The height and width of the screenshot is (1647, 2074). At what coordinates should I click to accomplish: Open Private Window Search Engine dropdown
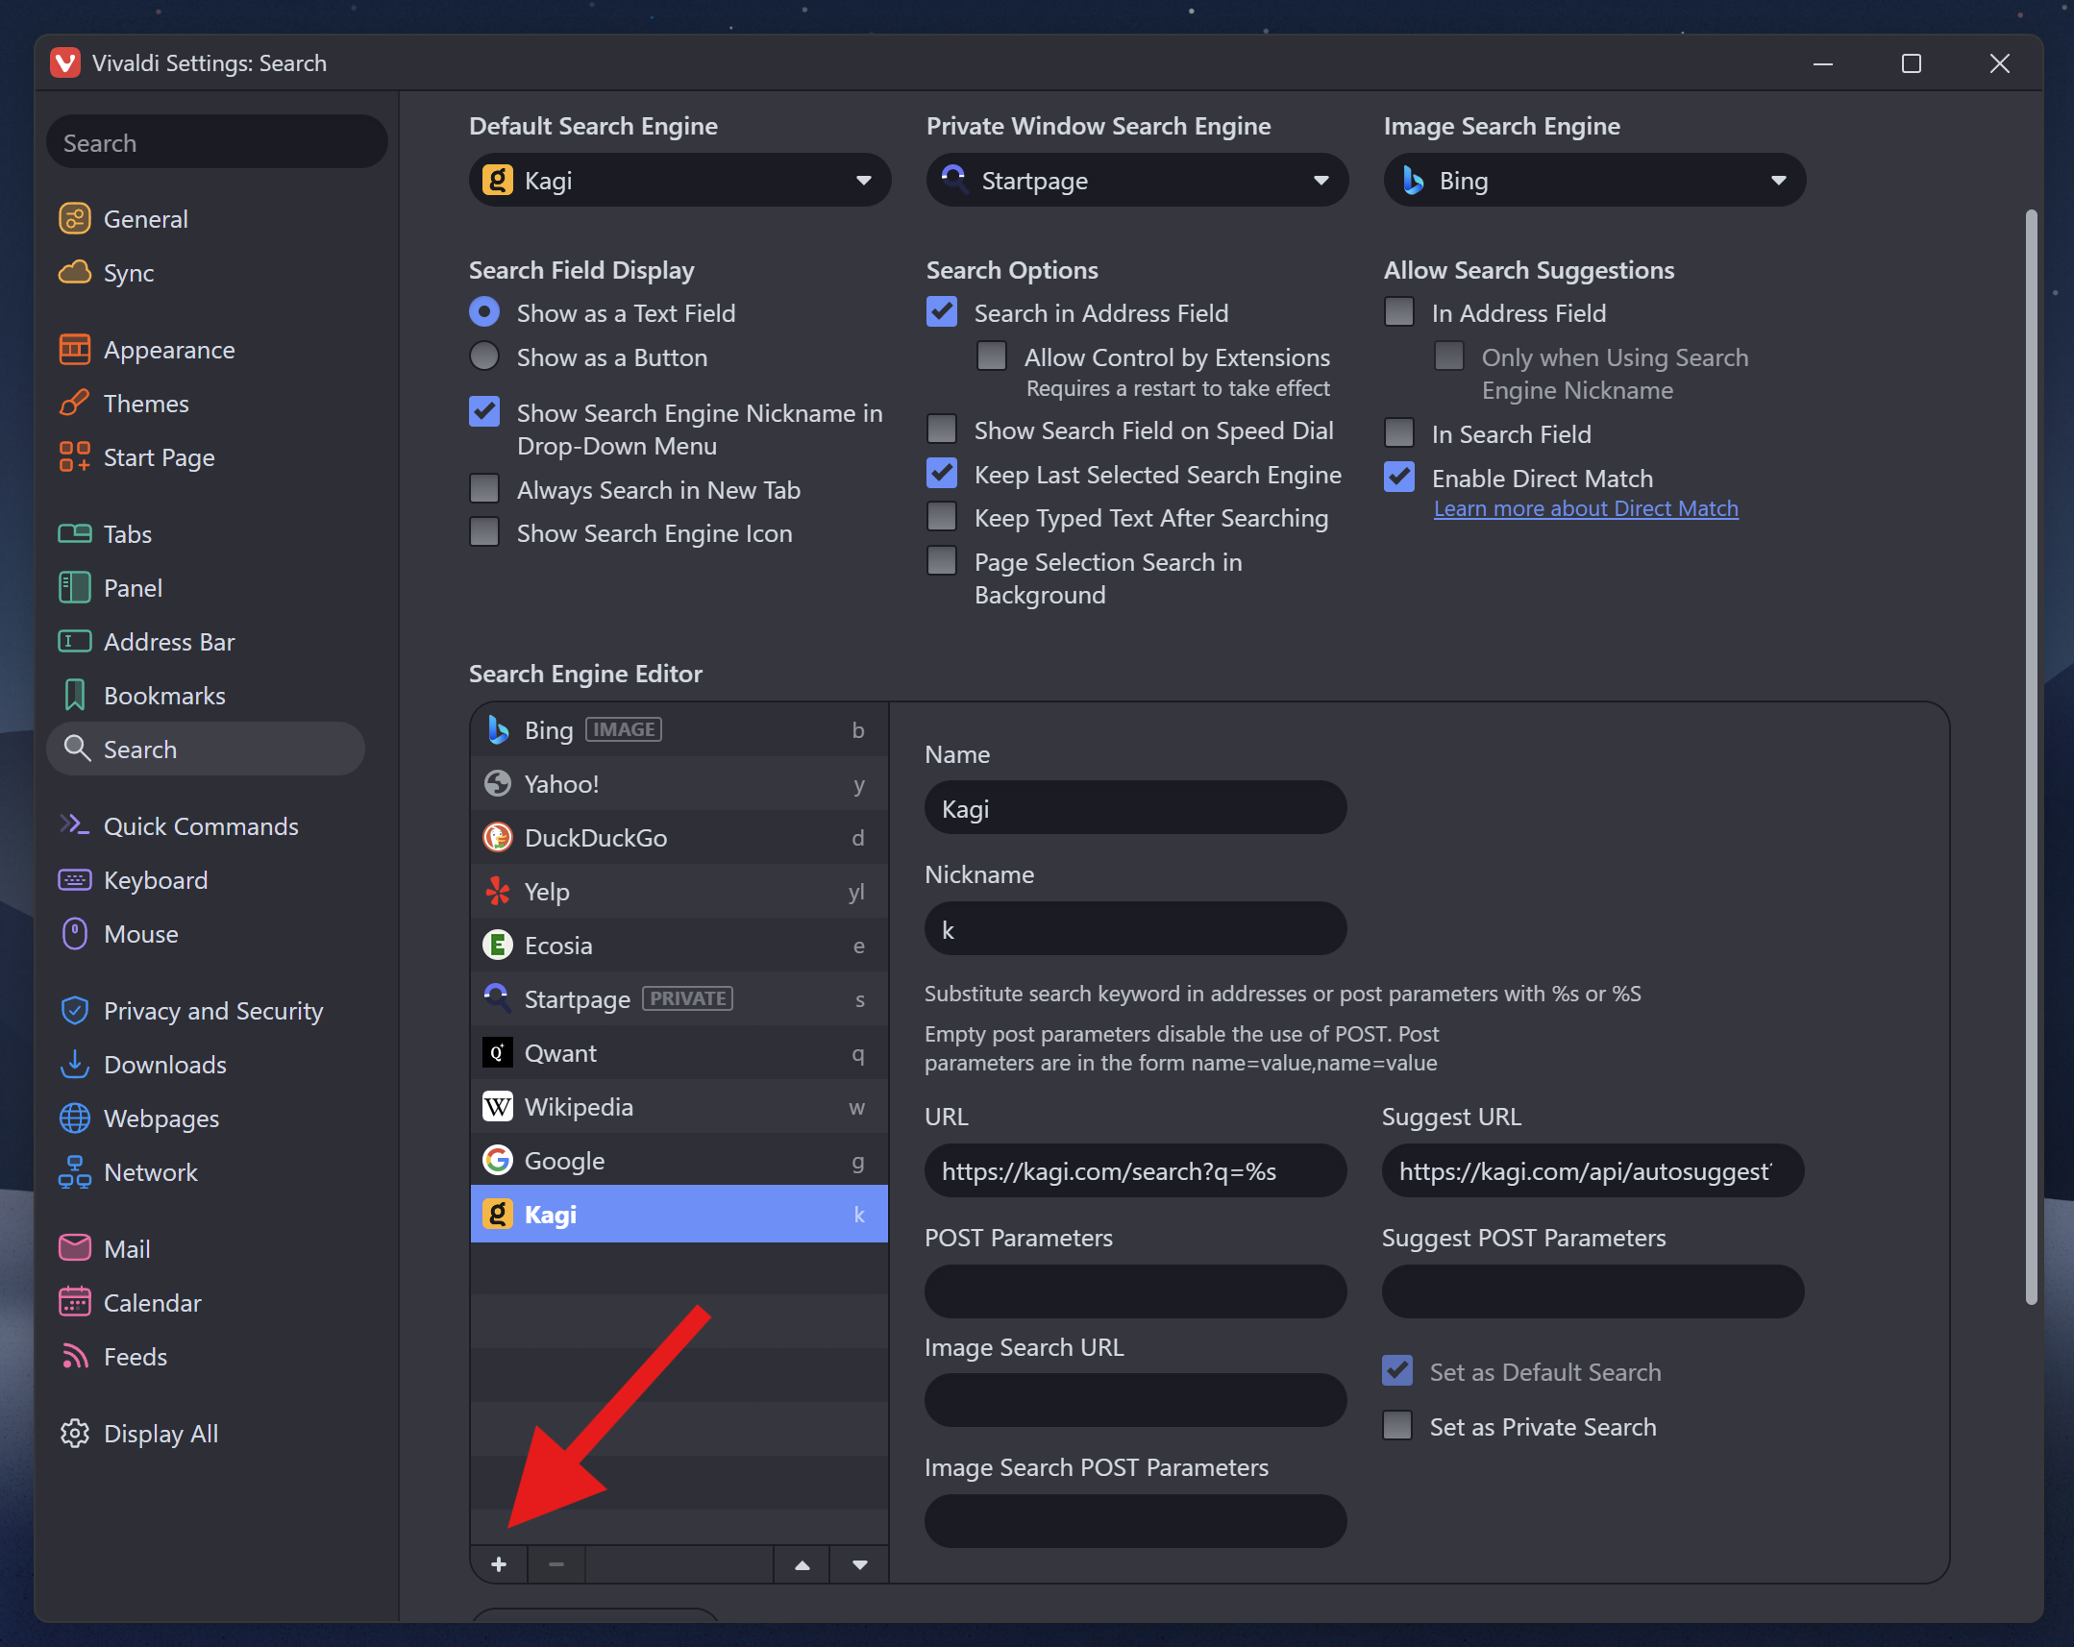pyautogui.click(x=1137, y=180)
